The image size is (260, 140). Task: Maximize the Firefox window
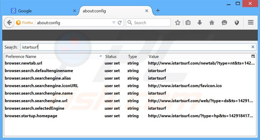coord(238,4)
